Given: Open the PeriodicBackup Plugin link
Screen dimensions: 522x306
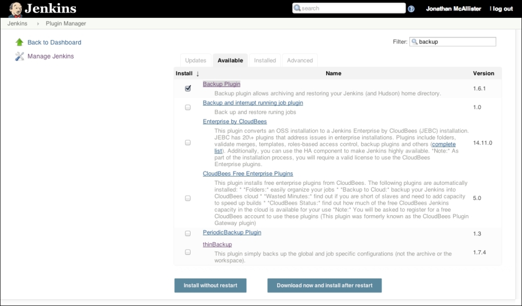Looking at the screenshot, I should (x=232, y=232).
